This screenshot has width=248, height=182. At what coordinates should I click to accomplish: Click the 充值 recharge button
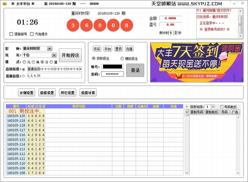tap(129, 49)
